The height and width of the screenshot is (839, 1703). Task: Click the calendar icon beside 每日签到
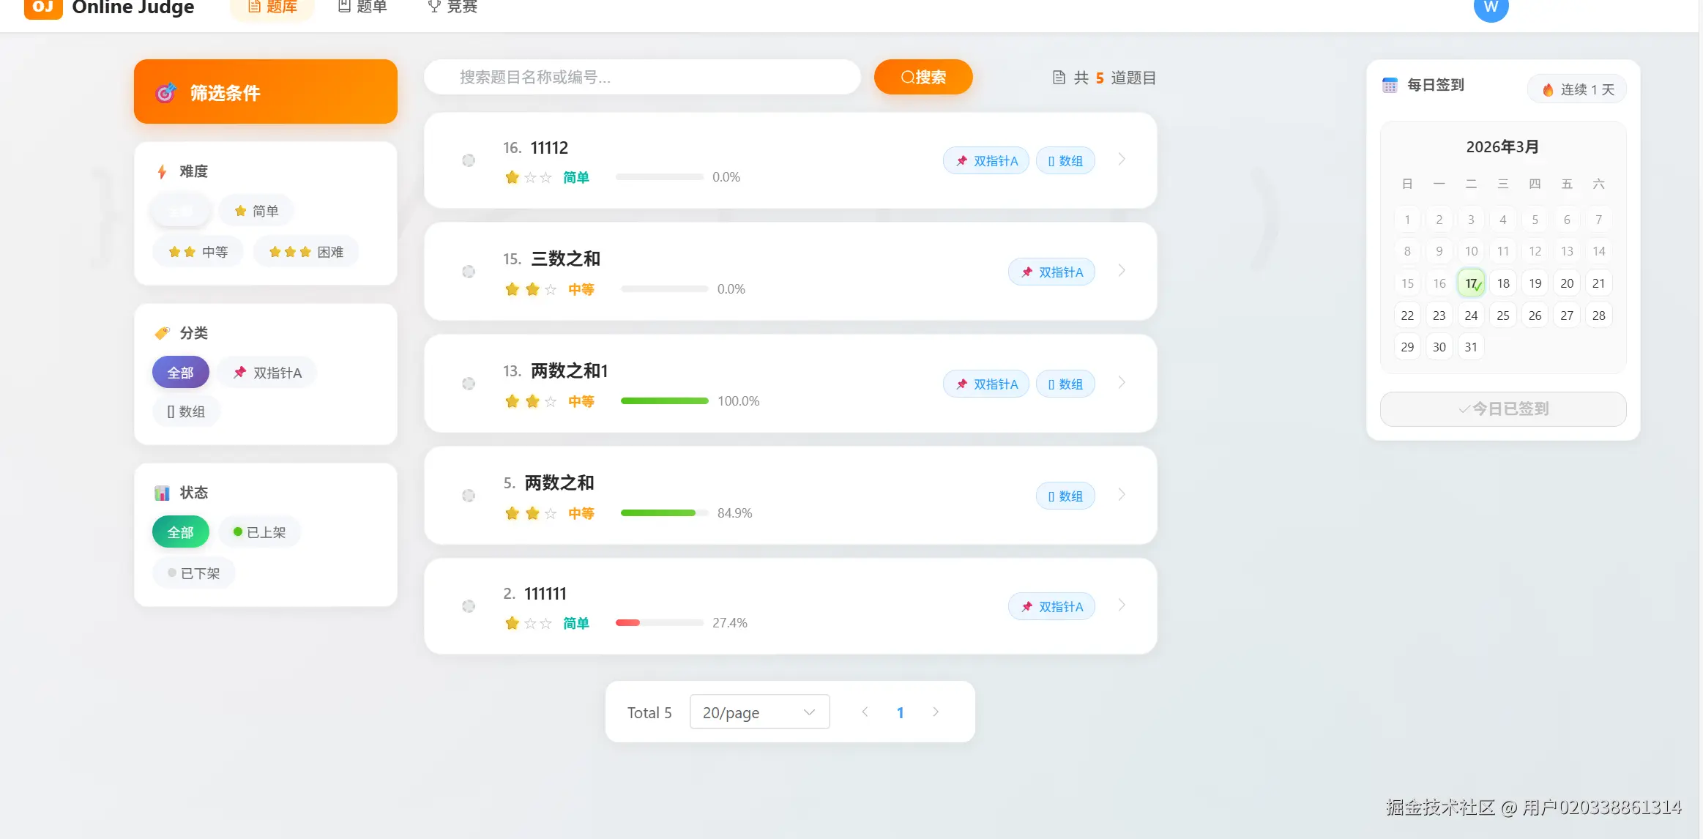(1390, 85)
